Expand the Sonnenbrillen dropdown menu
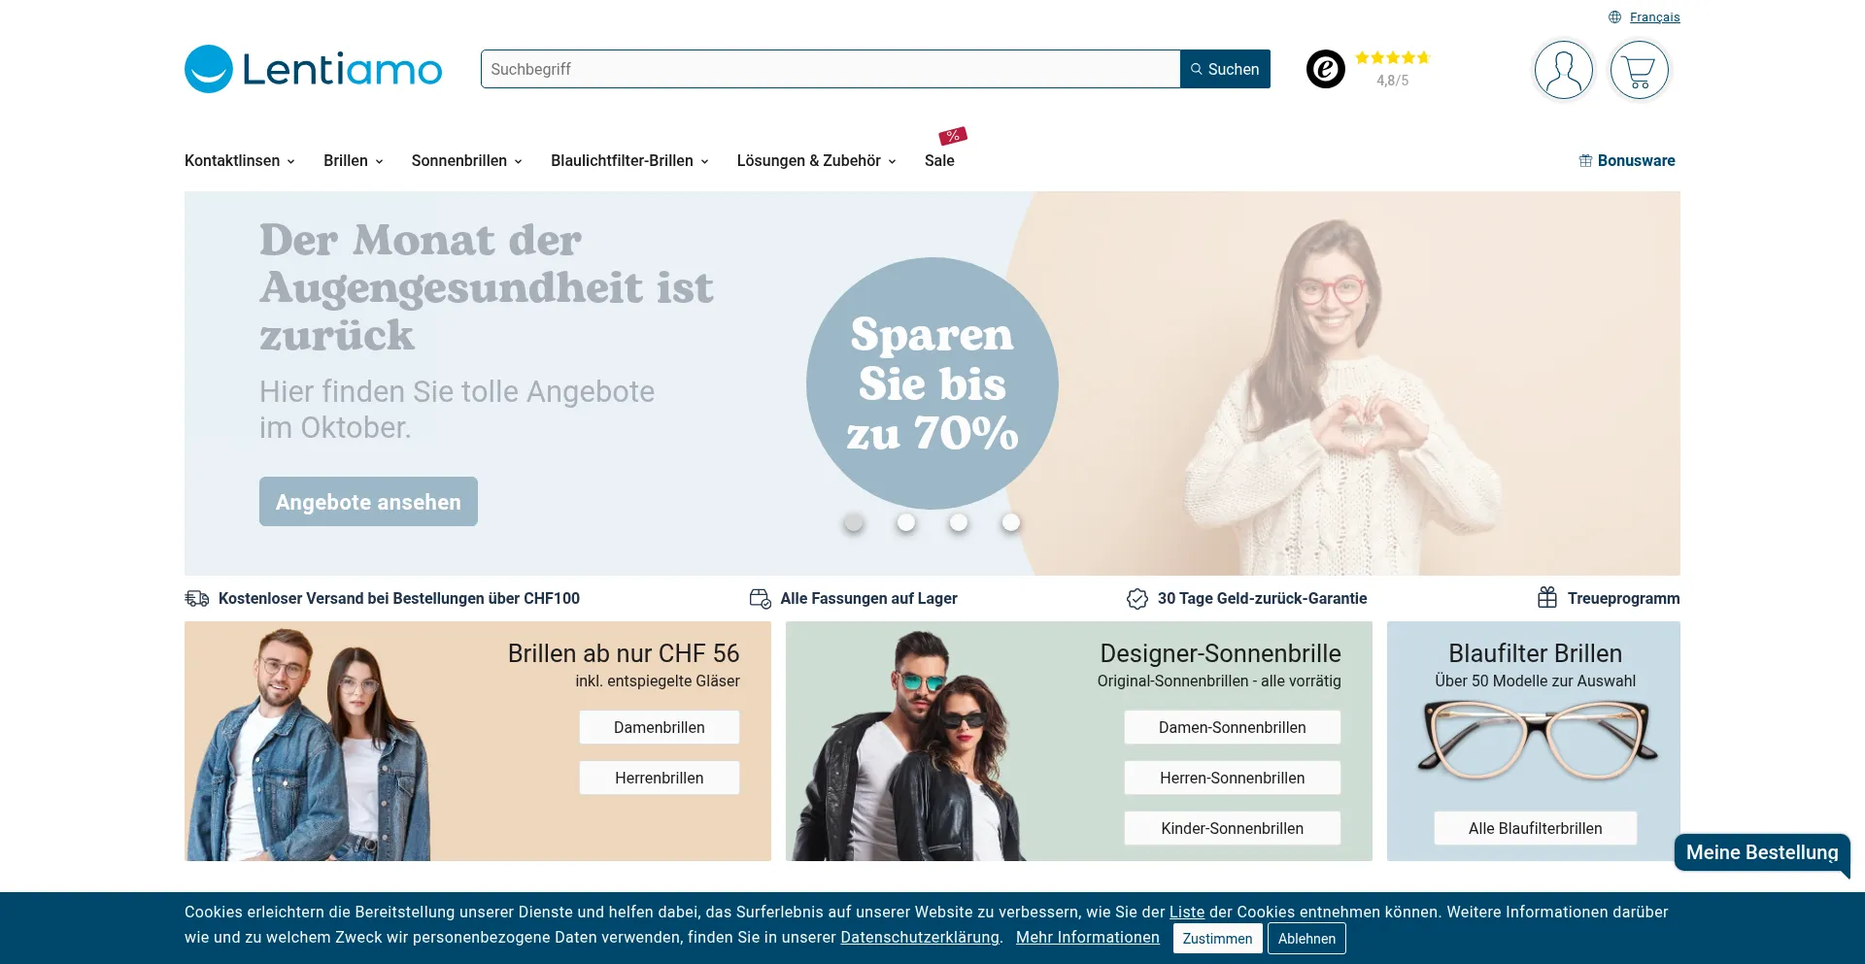 [467, 161]
